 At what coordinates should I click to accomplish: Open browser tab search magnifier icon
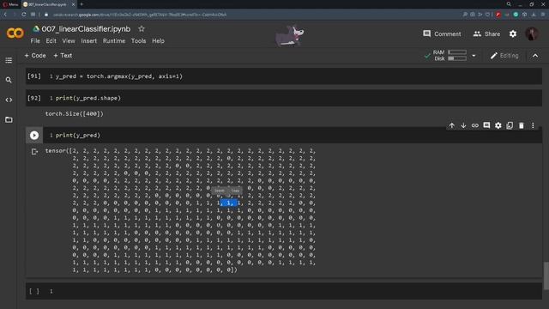(509, 4)
